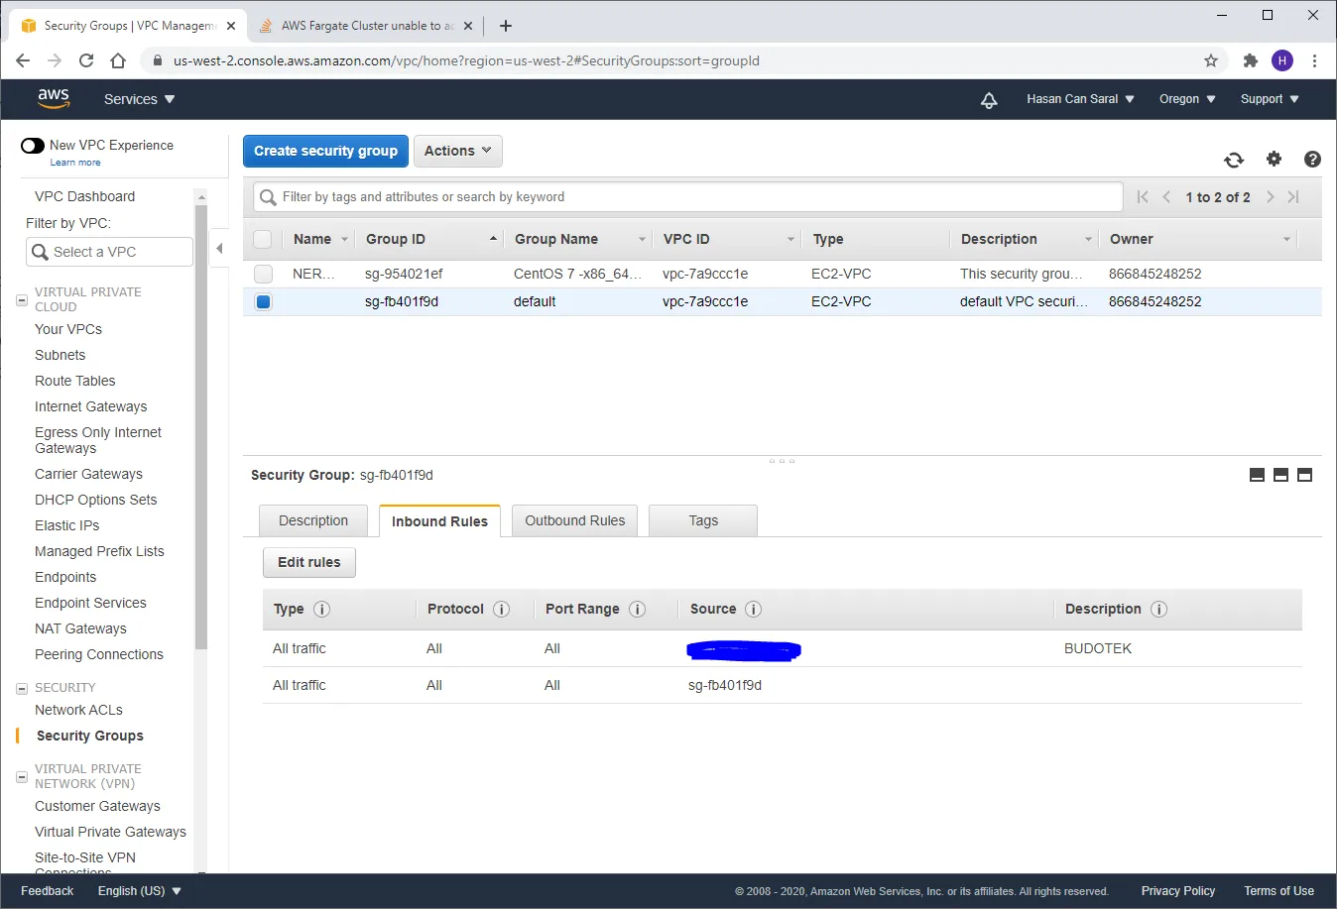1337x909 pixels.
Task: Open the Privacy Policy link
Action: [x=1178, y=891]
